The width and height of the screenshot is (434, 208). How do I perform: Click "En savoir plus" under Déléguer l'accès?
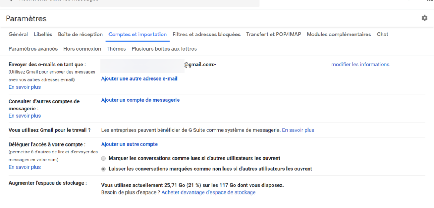click(24, 167)
